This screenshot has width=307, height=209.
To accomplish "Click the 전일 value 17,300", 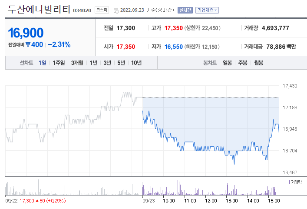I will (x=126, y=28).
